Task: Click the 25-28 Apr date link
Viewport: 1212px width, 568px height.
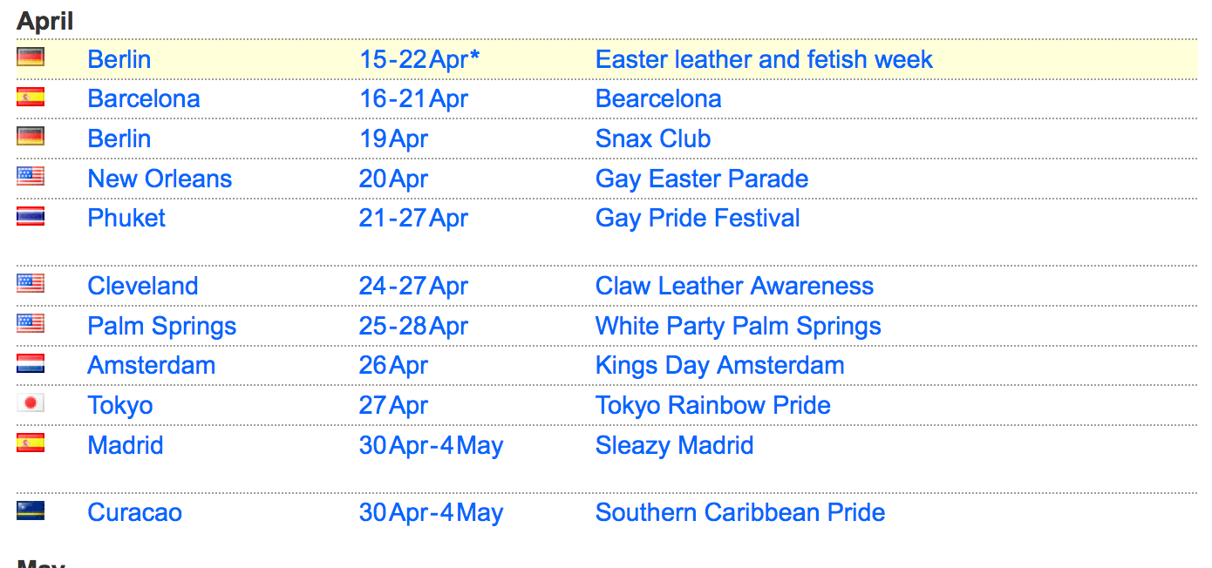Action: coord(414,326)
